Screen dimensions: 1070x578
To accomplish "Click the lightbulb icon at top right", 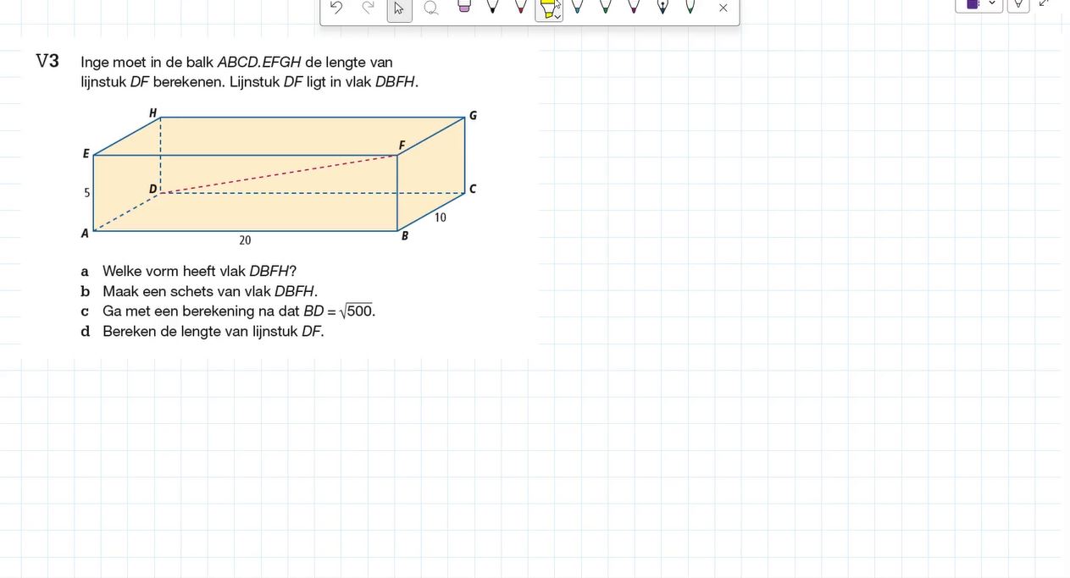I will coord(1018,4).
